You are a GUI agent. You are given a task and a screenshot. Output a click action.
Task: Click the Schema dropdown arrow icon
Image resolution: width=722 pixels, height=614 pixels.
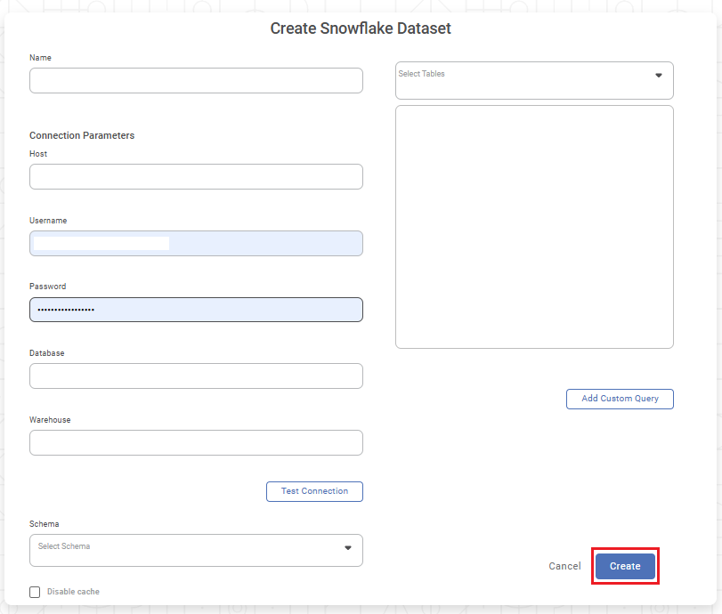click(348, 548)
